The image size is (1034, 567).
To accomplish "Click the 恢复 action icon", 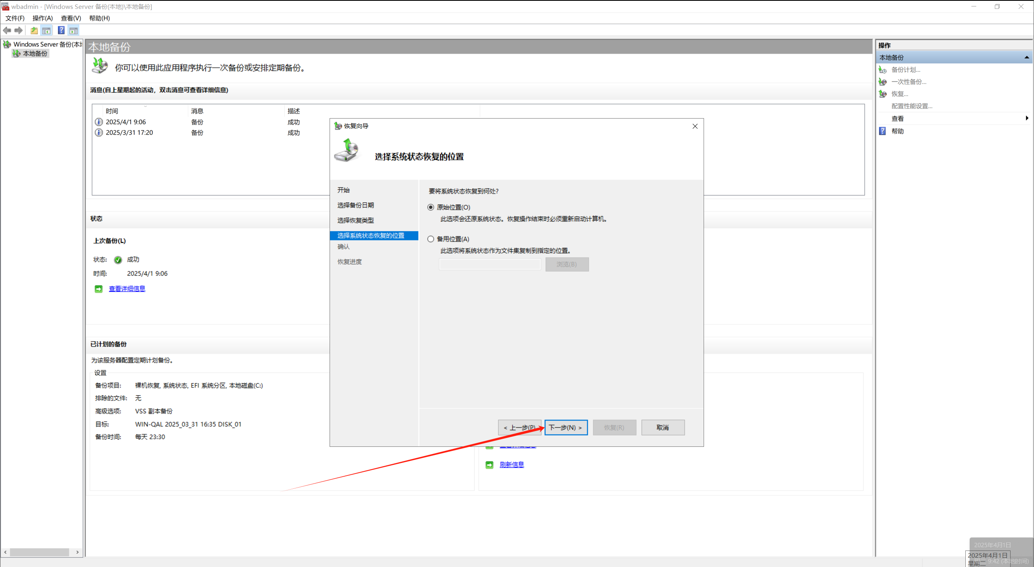I will click(883, 94).
